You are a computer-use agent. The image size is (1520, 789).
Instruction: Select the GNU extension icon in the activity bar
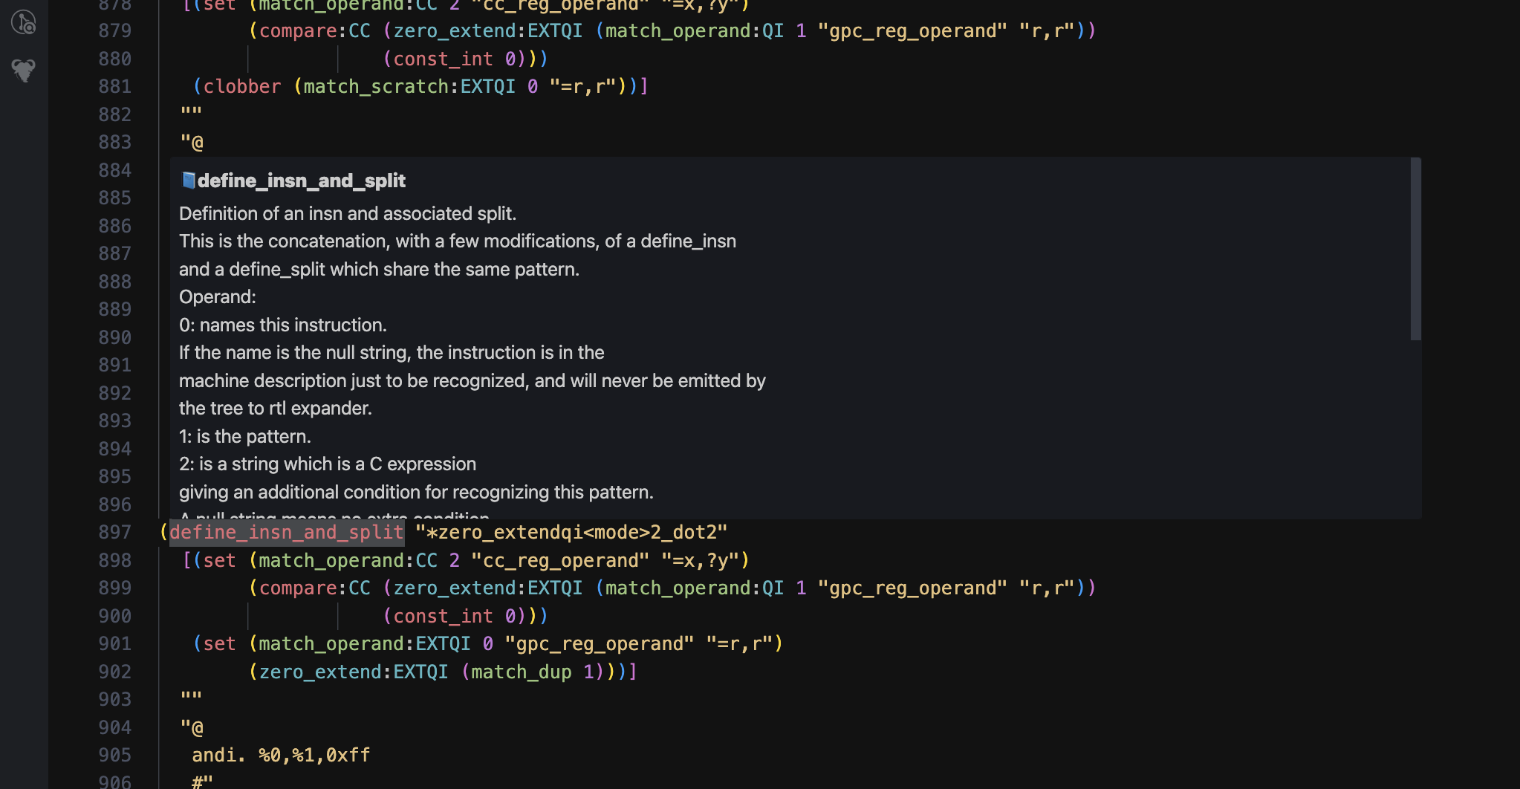point(23,71)
